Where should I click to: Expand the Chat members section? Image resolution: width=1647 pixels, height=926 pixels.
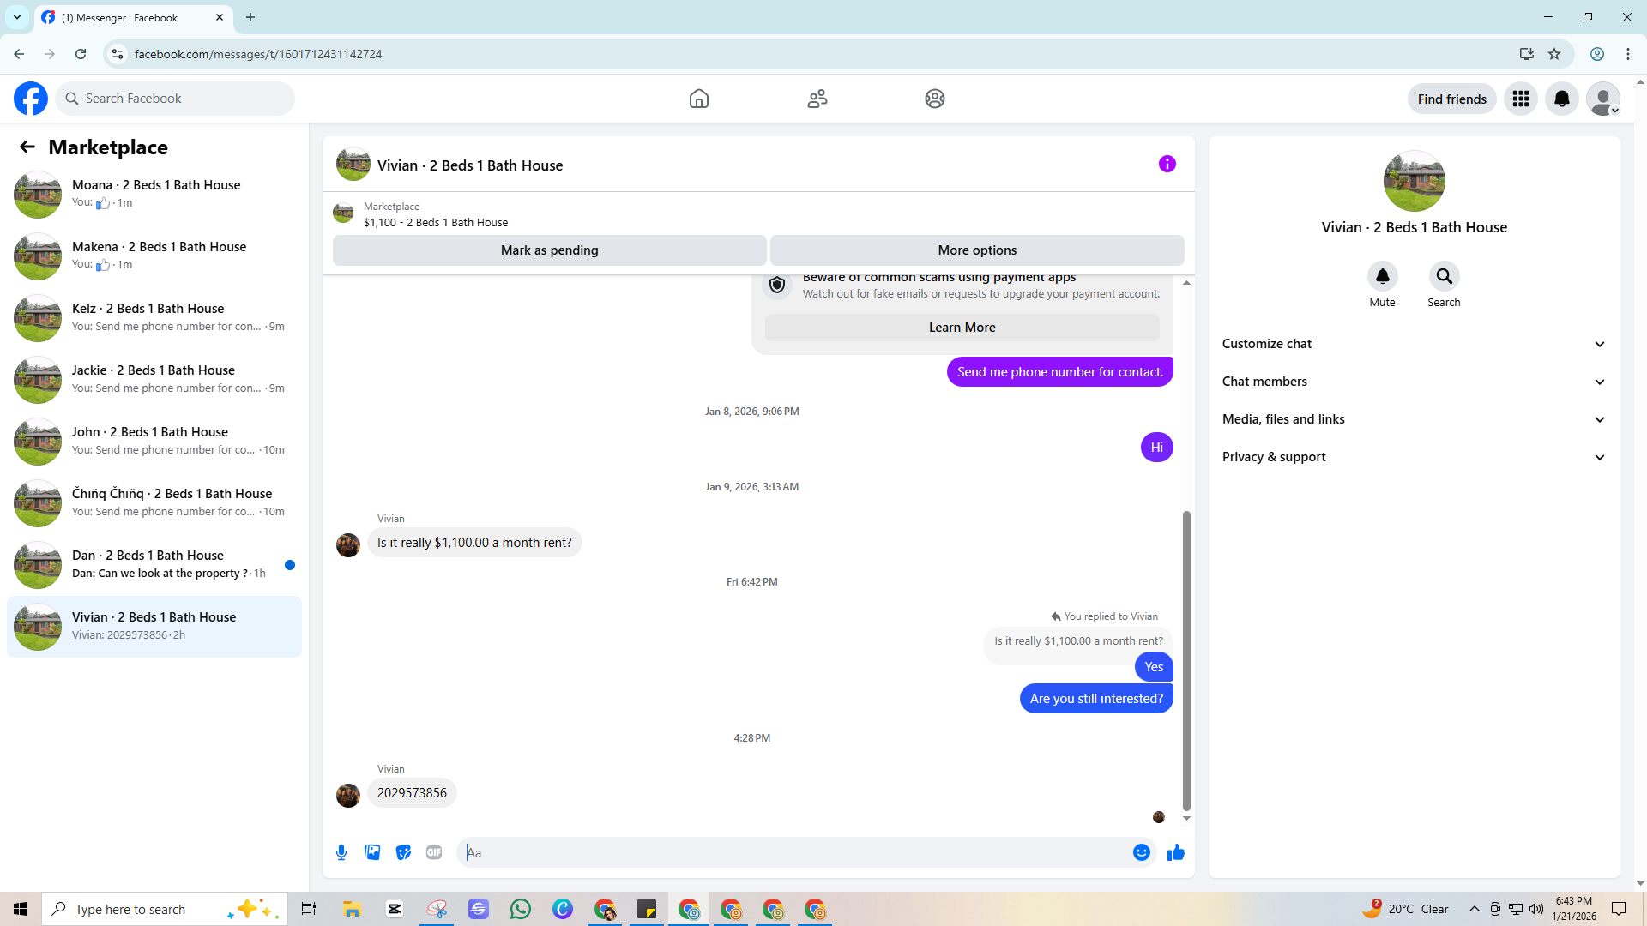tap(1414, 382)
